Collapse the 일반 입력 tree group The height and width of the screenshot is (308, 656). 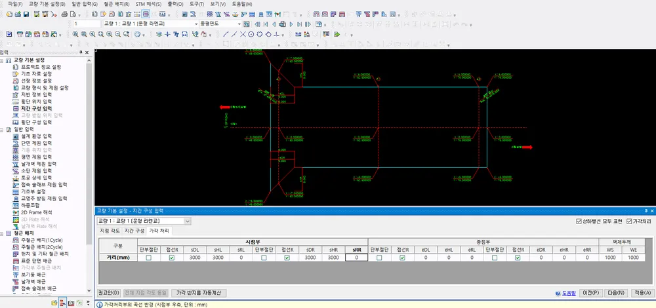point(3,129)
